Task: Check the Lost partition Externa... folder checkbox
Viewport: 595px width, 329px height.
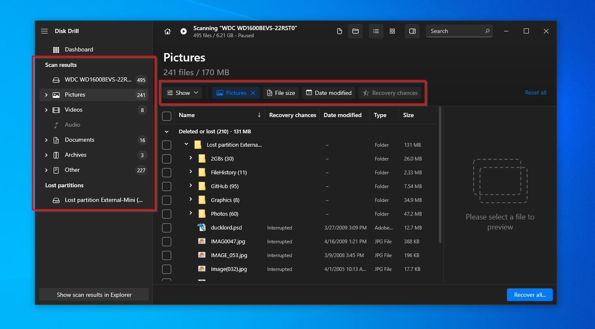Action: [x=167, y=145]
